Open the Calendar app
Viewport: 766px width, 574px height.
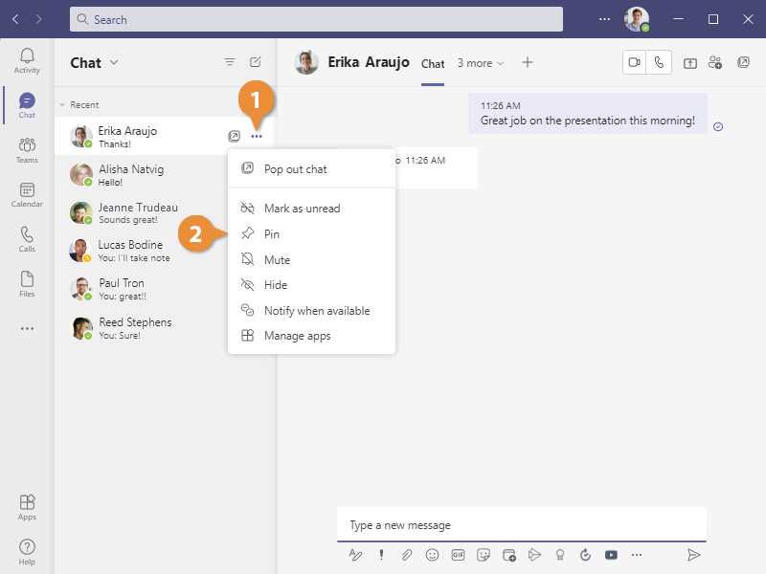click(x=27, y=195)
